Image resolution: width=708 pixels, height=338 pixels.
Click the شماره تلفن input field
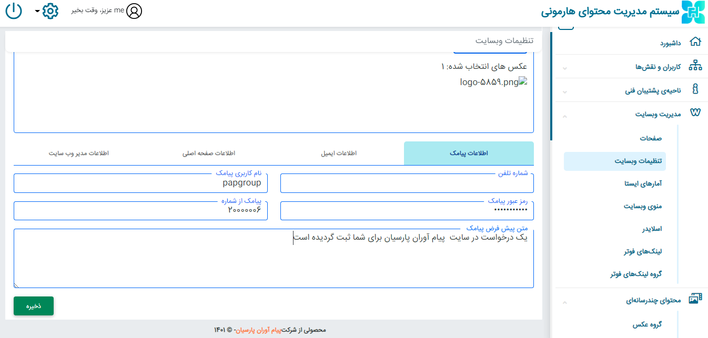coord(407,183)
